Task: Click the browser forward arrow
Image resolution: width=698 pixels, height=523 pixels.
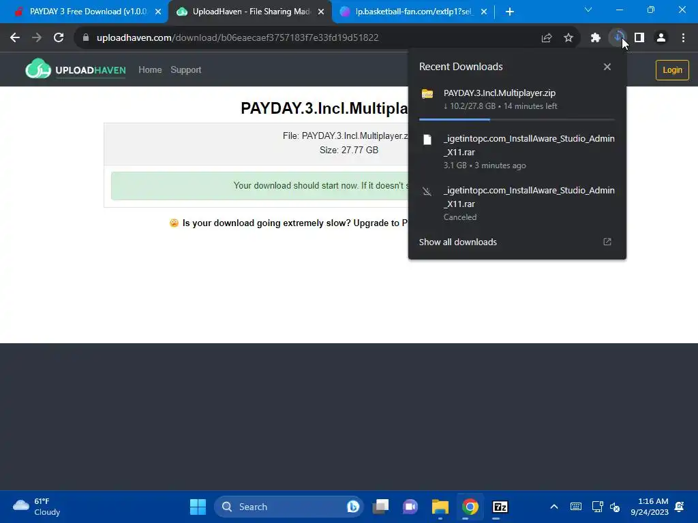Action: 37,38
